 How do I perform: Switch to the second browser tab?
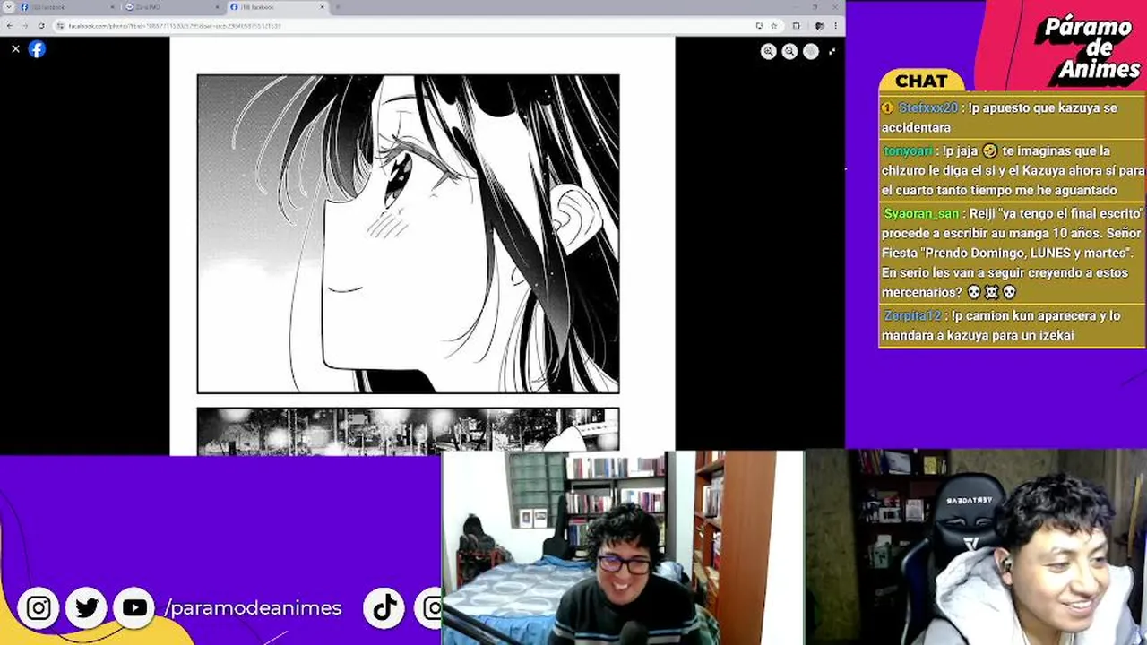(172, 7)
